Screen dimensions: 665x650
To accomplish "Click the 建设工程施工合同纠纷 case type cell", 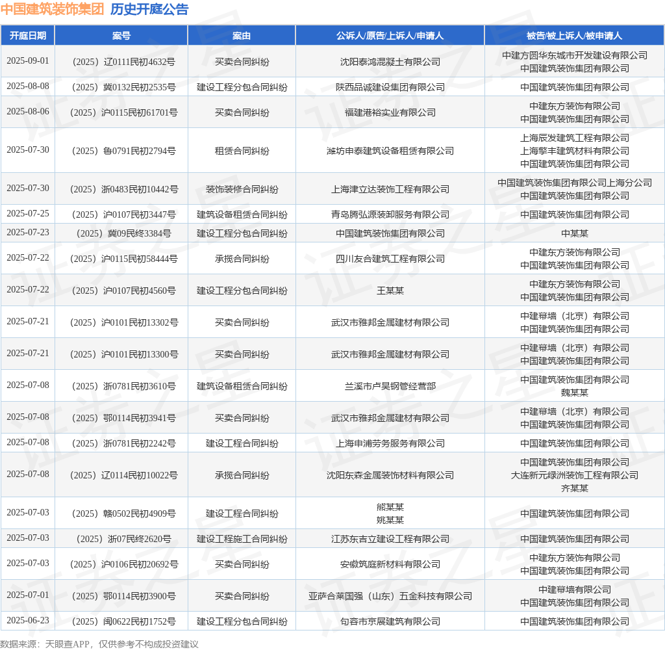I will click(242, 539).
